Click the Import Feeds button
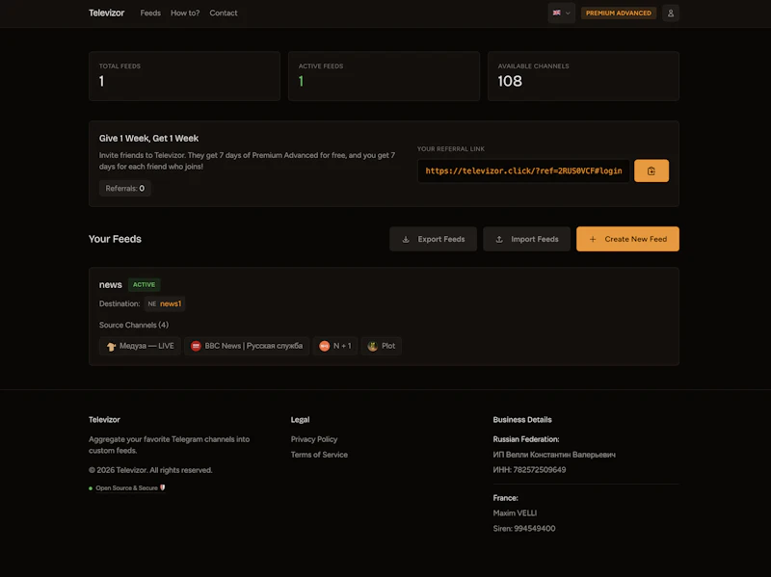Image resolution: width=771 pixels, height=577 pixels. [526, 239]
